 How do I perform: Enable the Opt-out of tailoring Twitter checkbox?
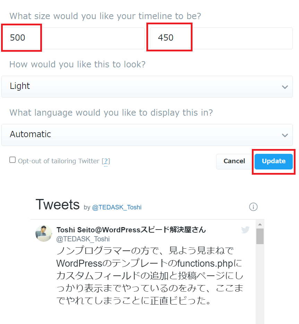(12, 159)
